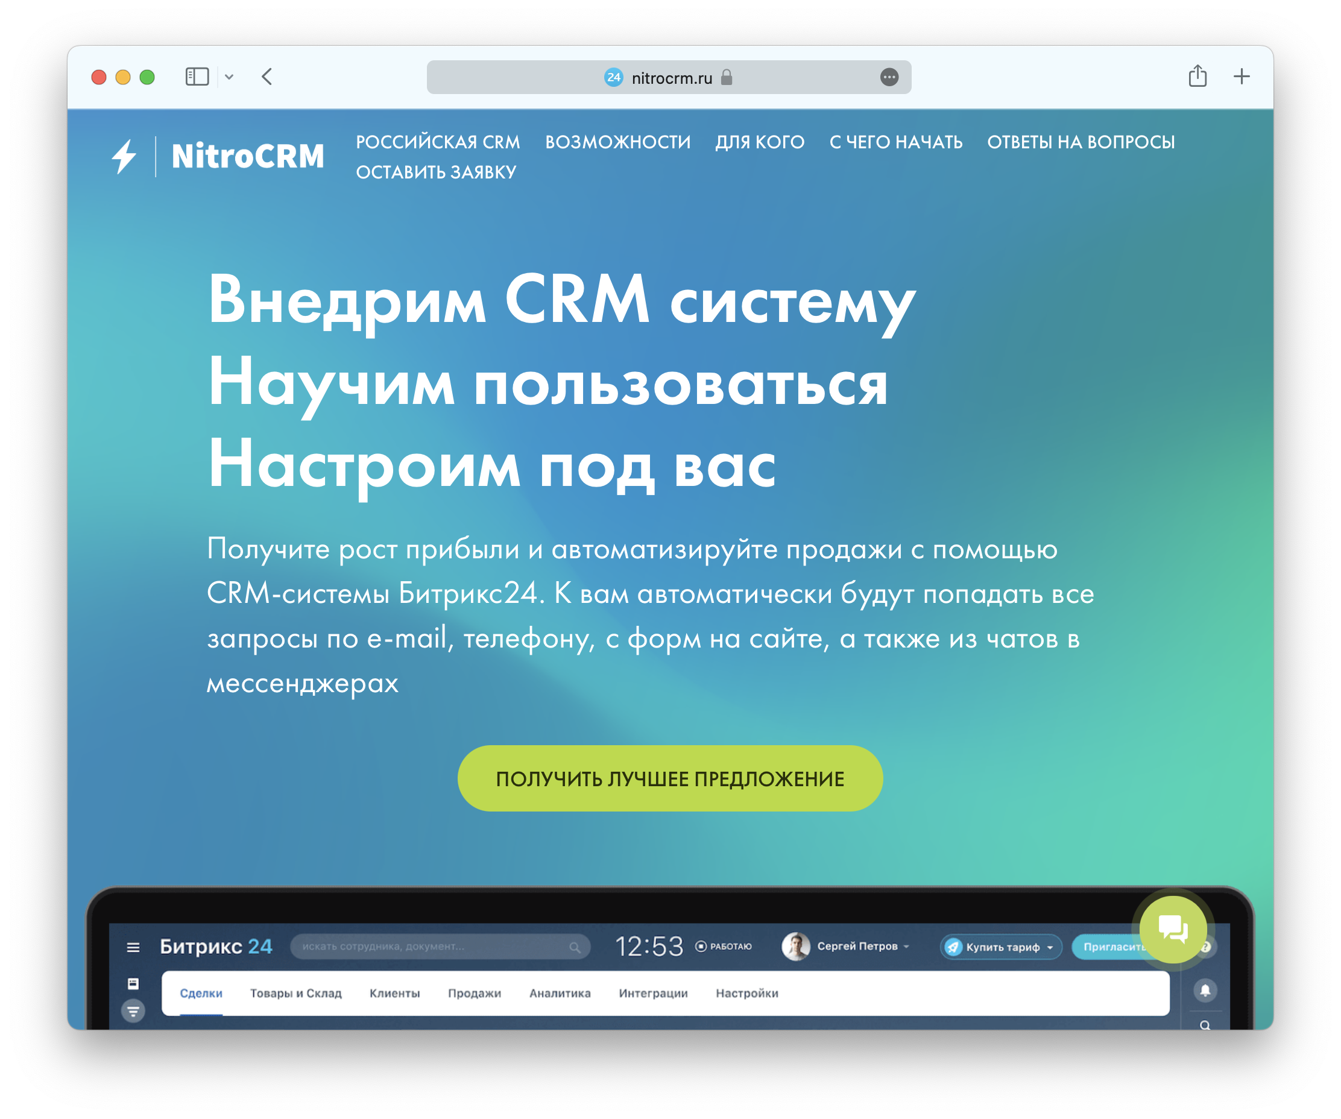Click the 12:53 clock in Bitrix24 header
The width and height of the screenshot is (1341, 1119).
tap(649, 947)
